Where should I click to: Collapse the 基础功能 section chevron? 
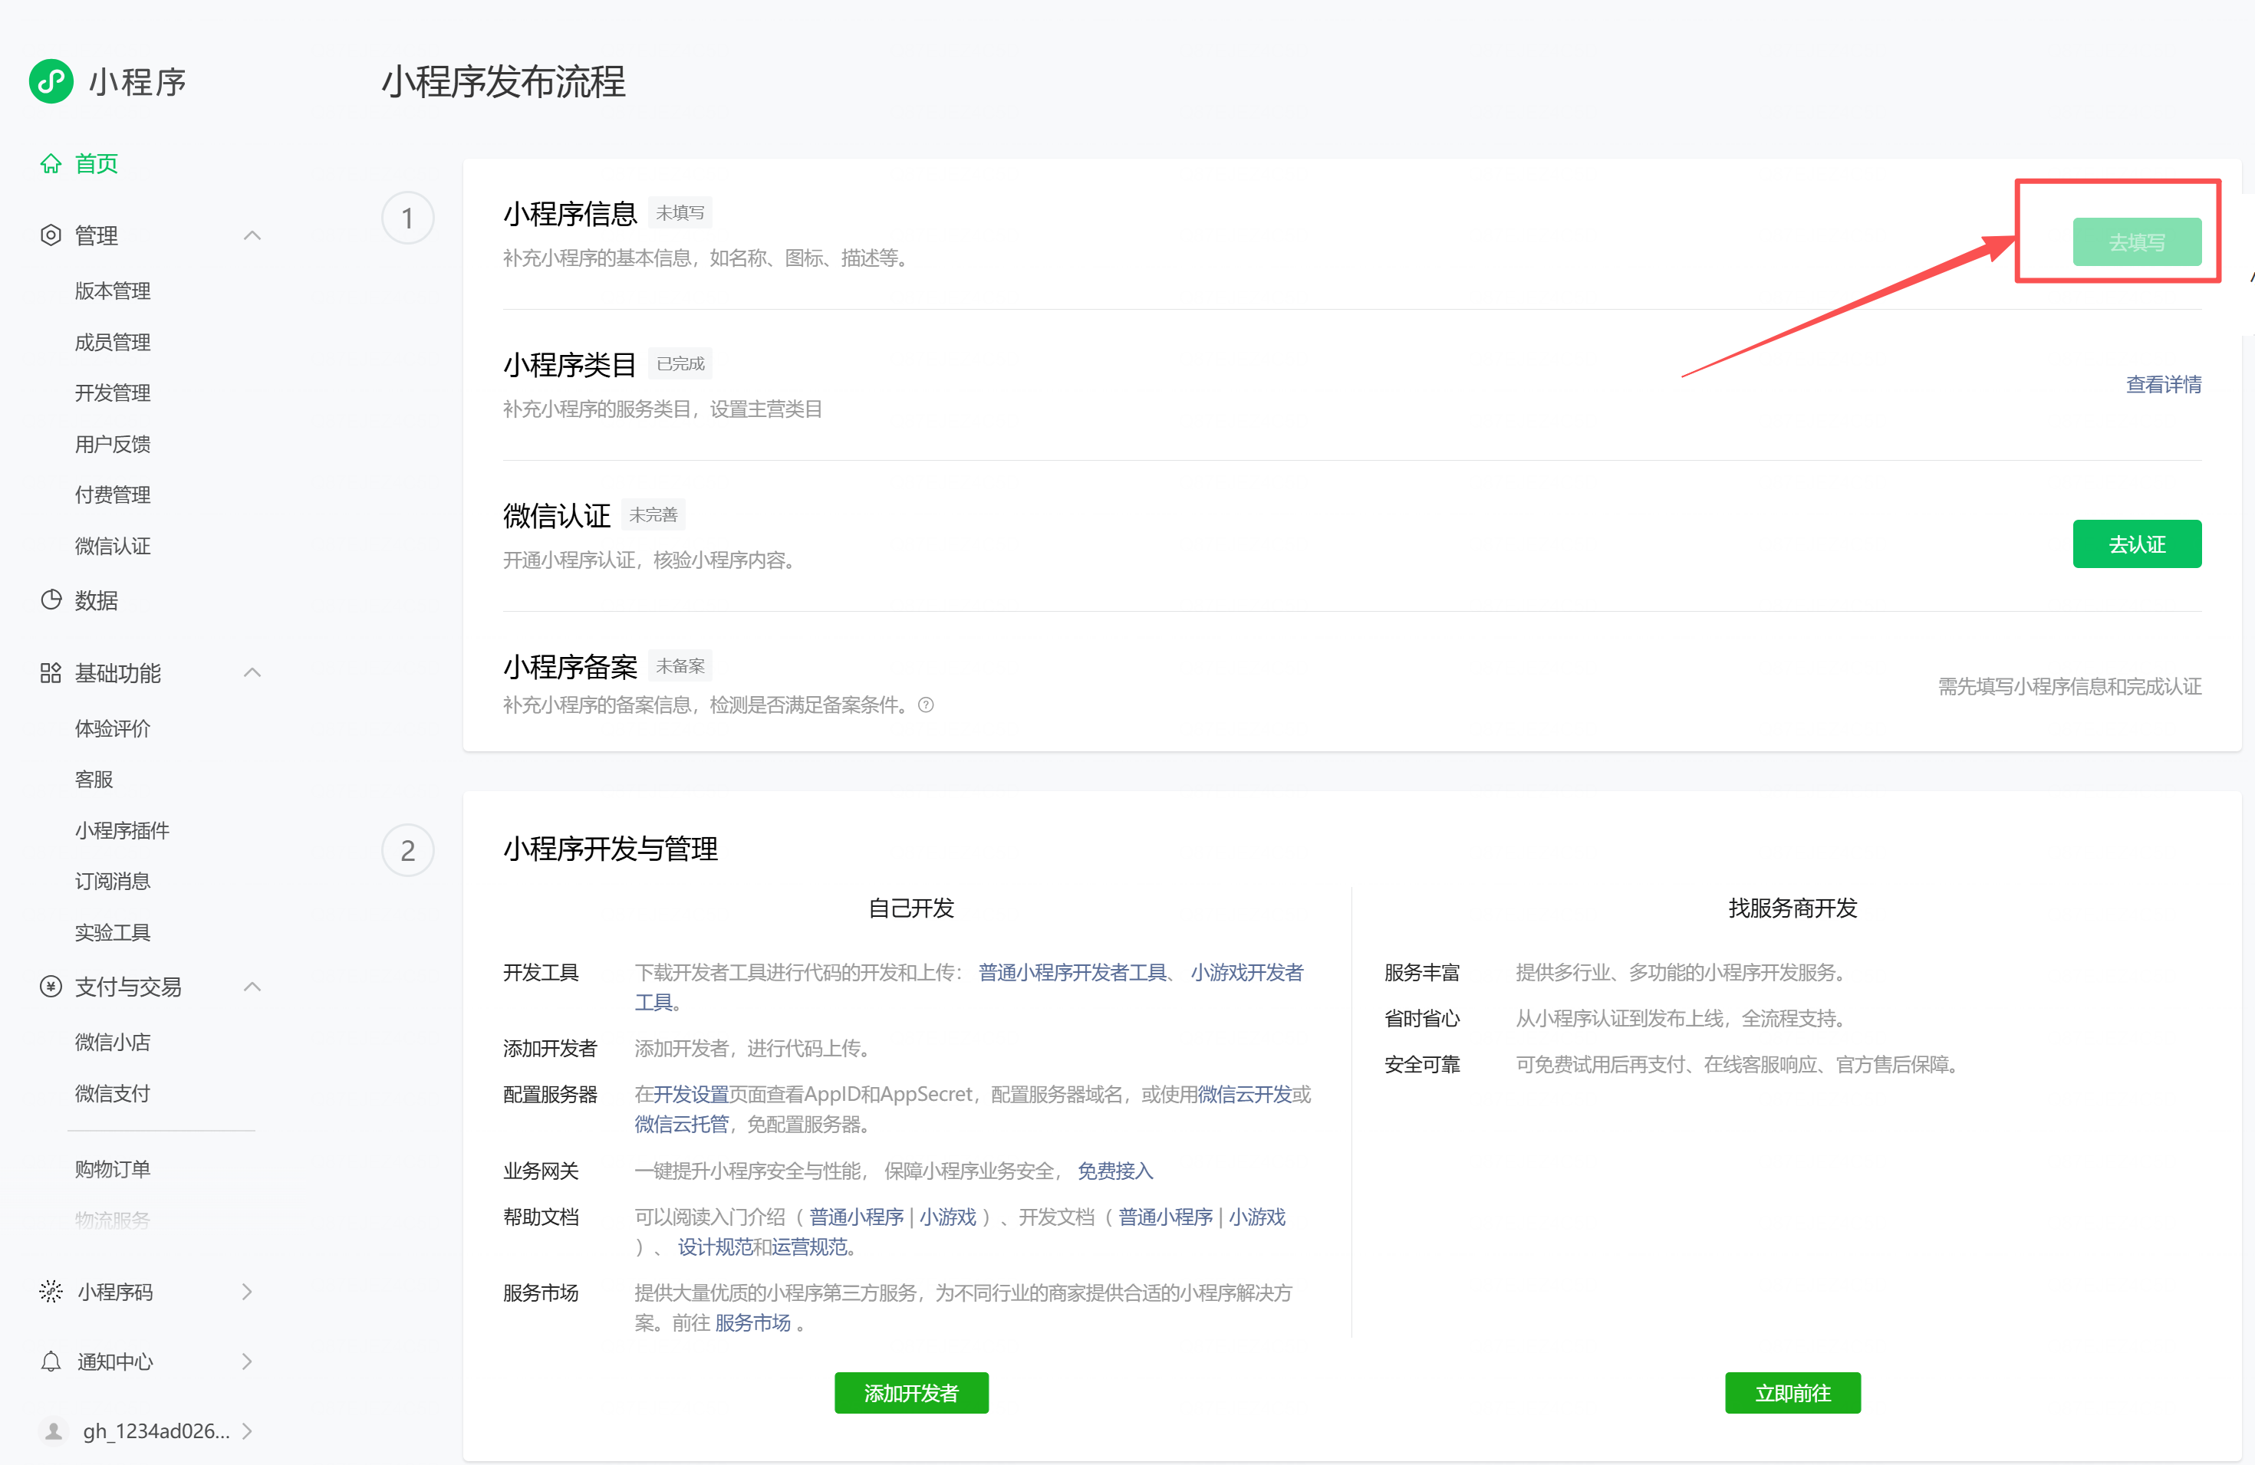point(252,673)
